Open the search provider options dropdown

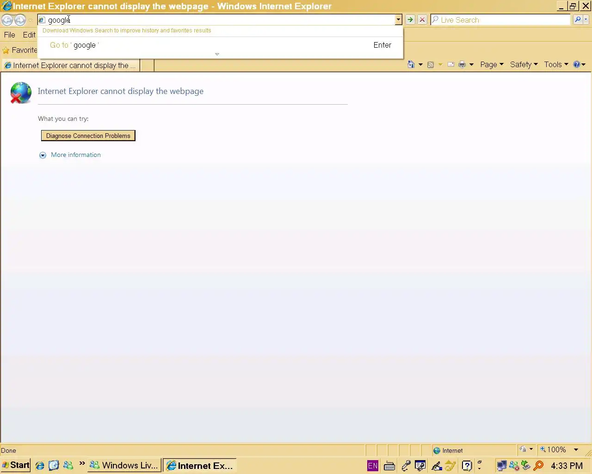coord(586,19)
